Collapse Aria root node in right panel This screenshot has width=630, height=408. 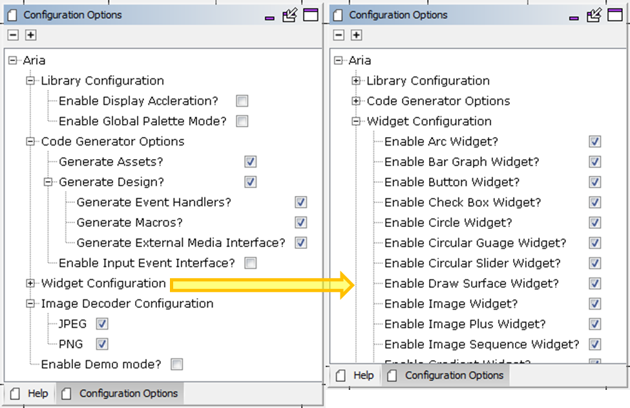(x=339, y=61)
